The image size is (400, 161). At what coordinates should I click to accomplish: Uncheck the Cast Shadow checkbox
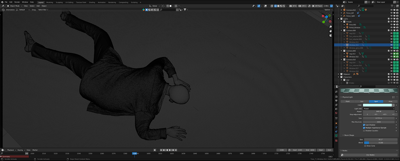pos(364,125)
